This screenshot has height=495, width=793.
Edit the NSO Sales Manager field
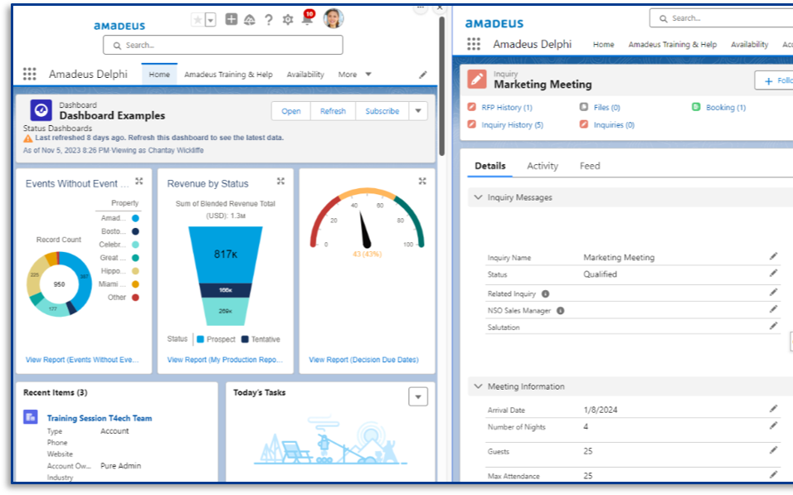(x=773, y=309)
